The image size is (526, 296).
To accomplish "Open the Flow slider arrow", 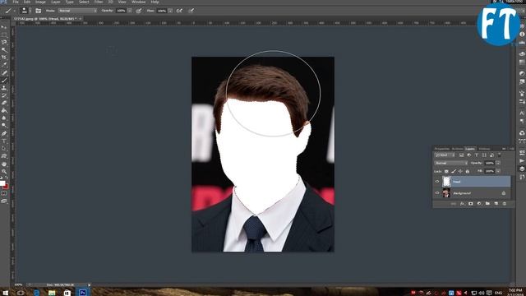I will pos(170,11).
